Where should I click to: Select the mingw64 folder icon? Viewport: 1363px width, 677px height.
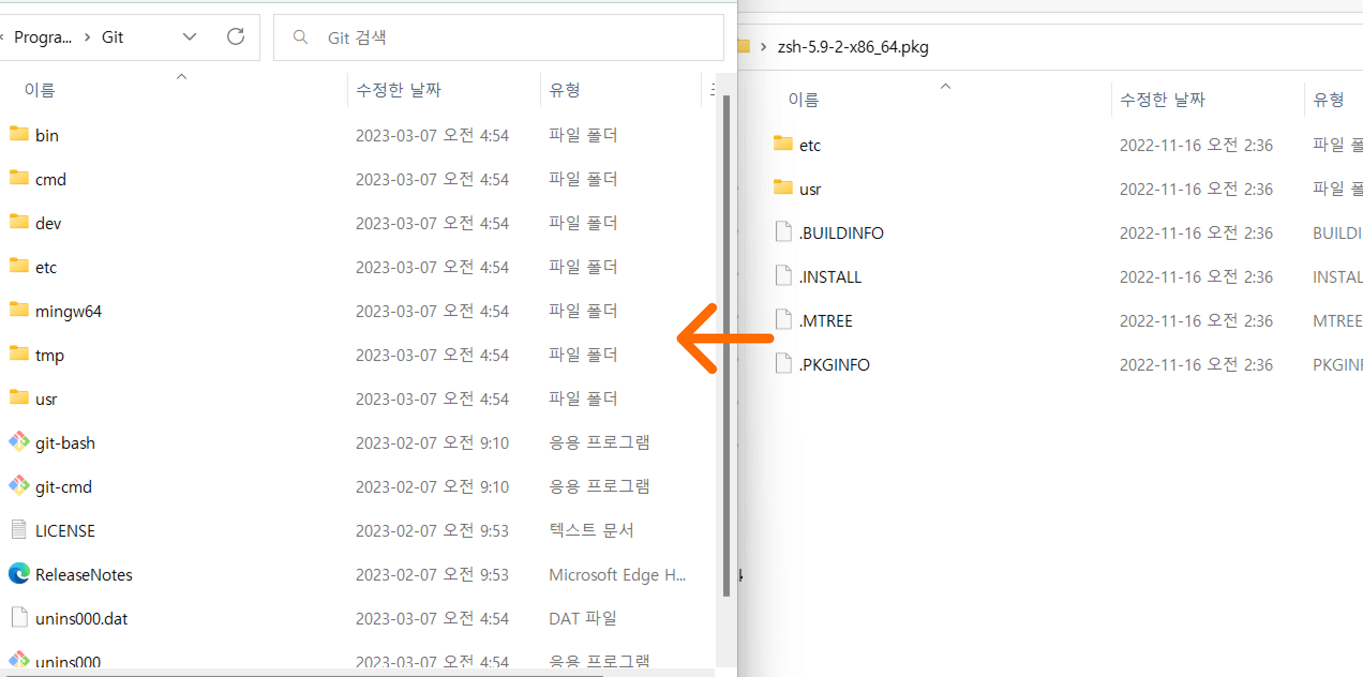[x=19, y=309]
